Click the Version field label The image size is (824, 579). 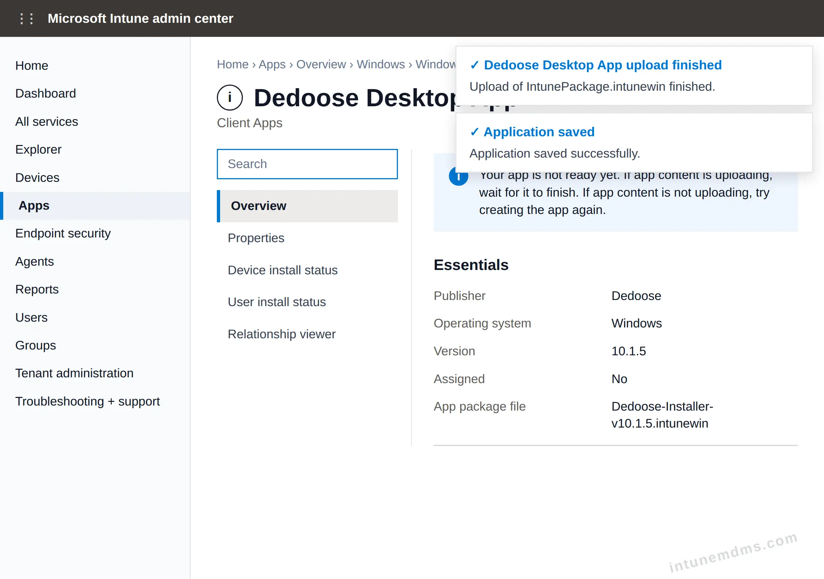click(x=454, y=351)
